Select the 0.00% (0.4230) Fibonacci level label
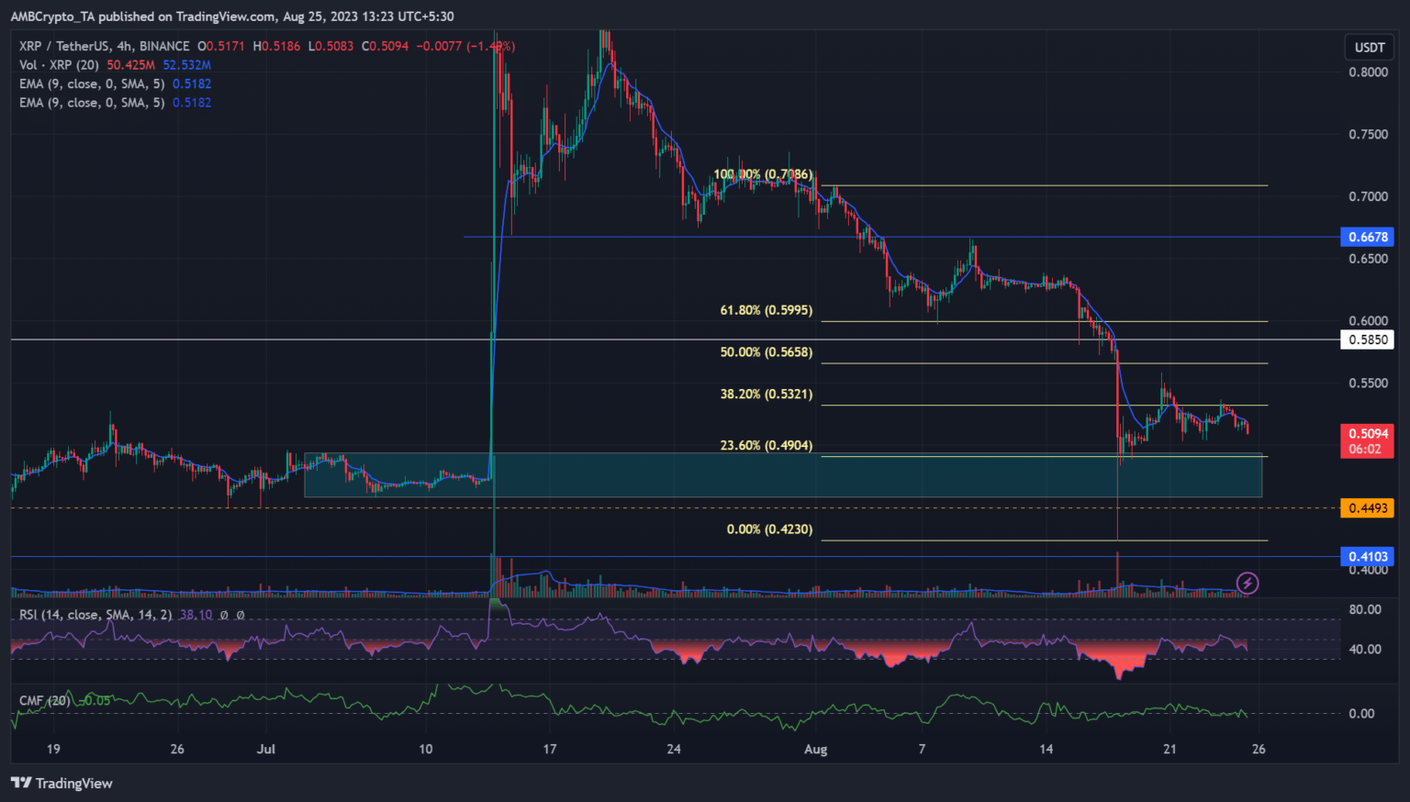This screenshot has height=802, width=1410. pos(769,529)
